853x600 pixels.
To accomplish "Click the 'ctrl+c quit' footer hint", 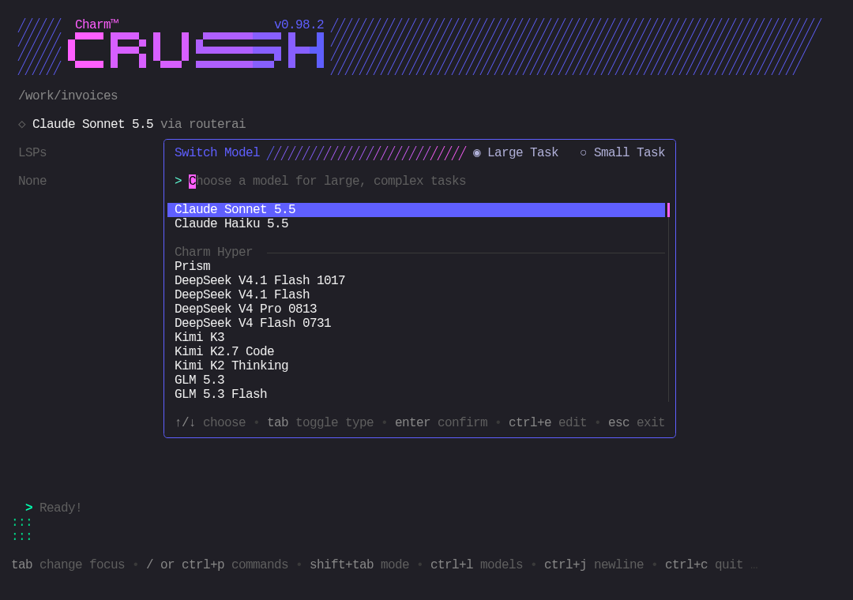I will point(704,564).
